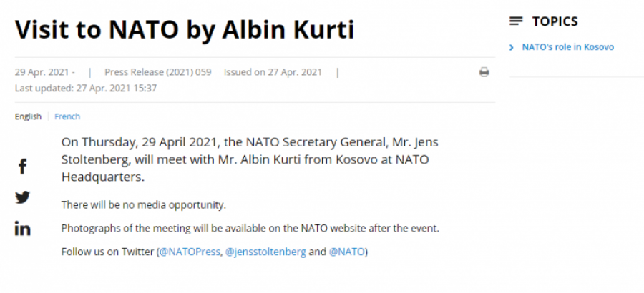Visit the @jensstoltenberg Twitter profile
The height and width of the screenshot is (293, 644).
point(265,252)
